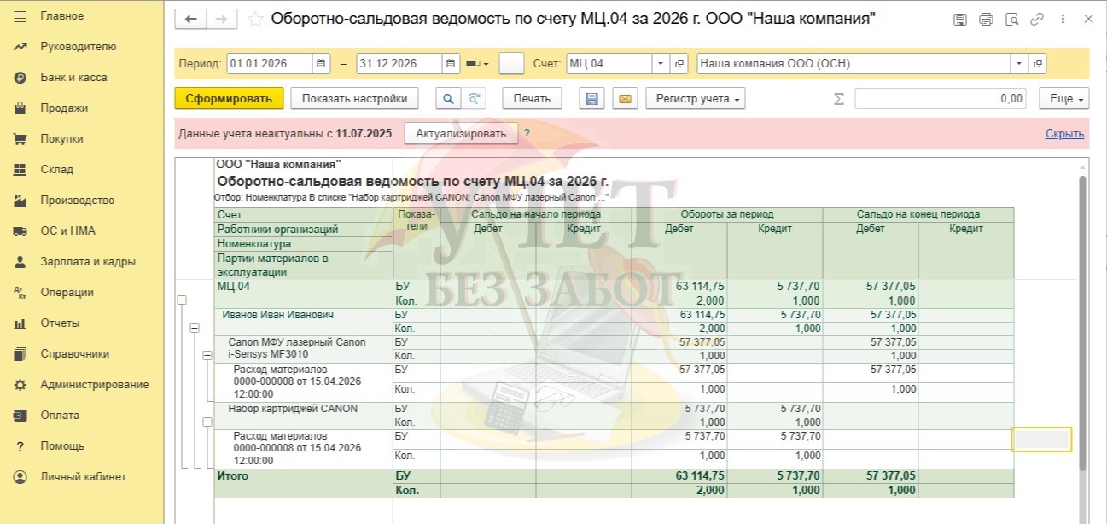
Task: Open the Счет account dropdown list
Action: click(x=661, y=64)
